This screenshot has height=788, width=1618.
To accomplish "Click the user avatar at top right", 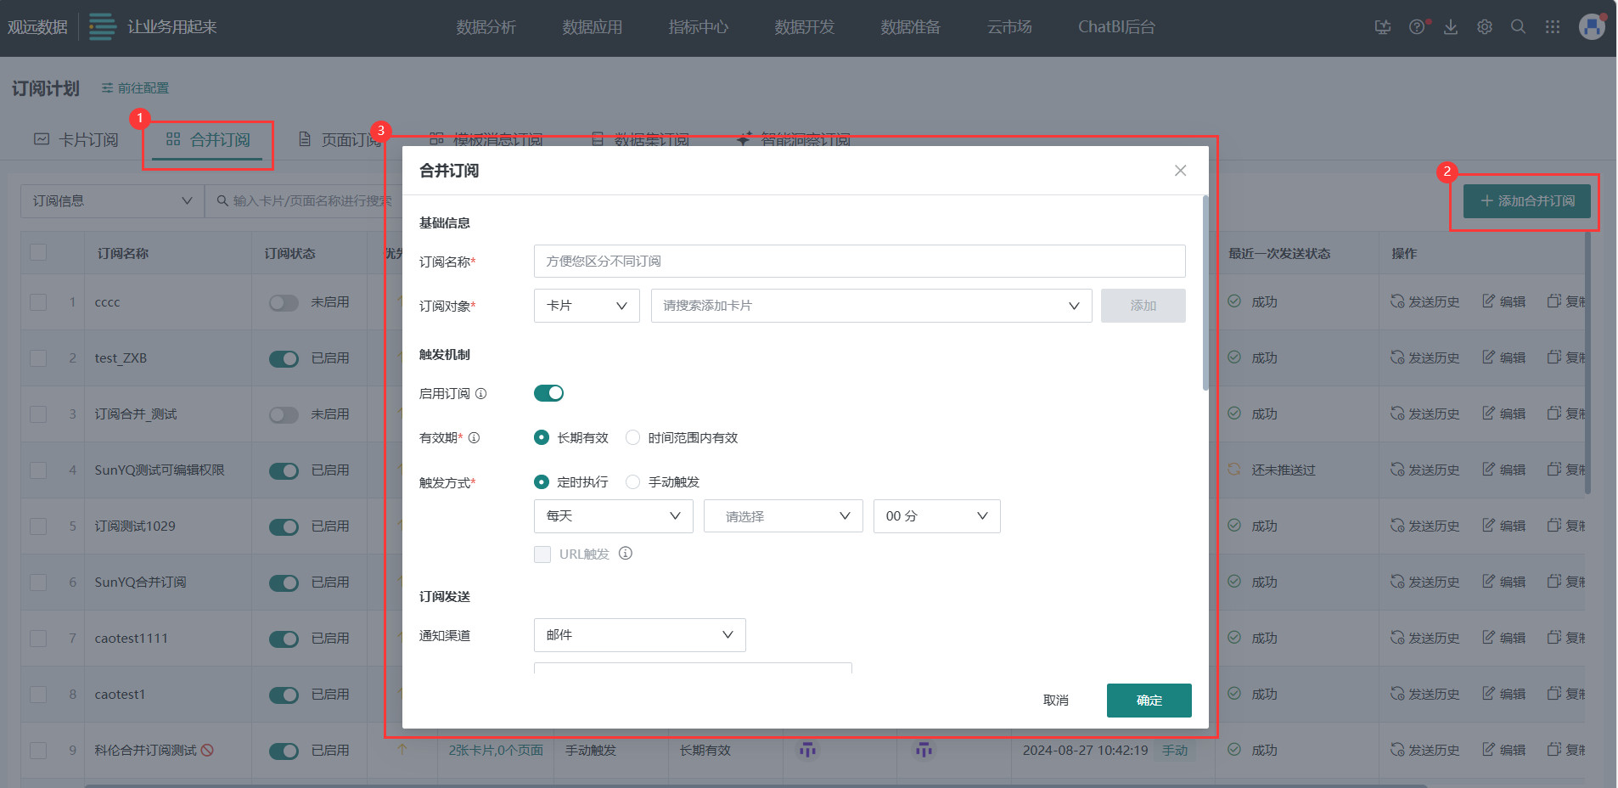I will point(1592,26).
